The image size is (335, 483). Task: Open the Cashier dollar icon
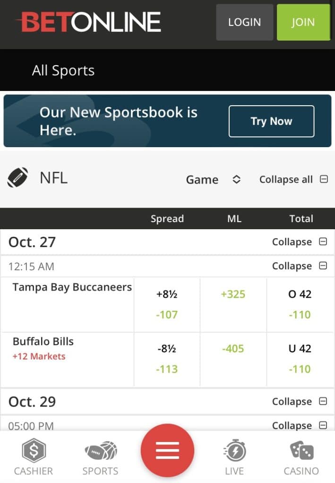point(34,451)
